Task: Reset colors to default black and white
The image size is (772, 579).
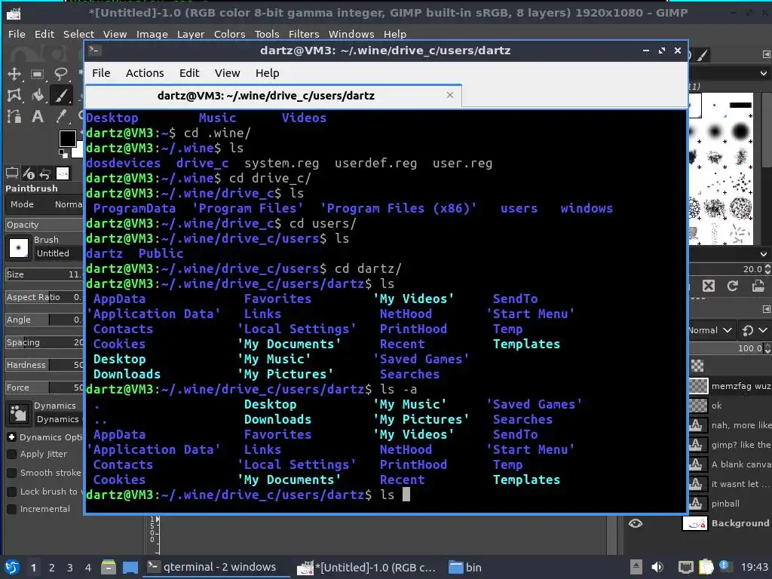Action: [x=63, y=154]
